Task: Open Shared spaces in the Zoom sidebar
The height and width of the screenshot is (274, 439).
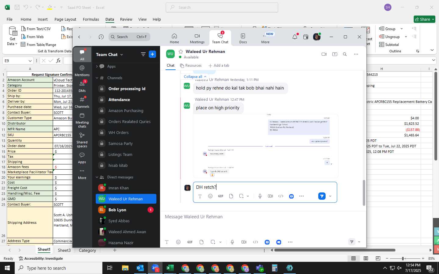Action: pyautogui.click(x=82, y=140)
